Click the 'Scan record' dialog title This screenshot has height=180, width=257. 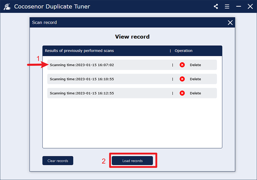point(44,22)
